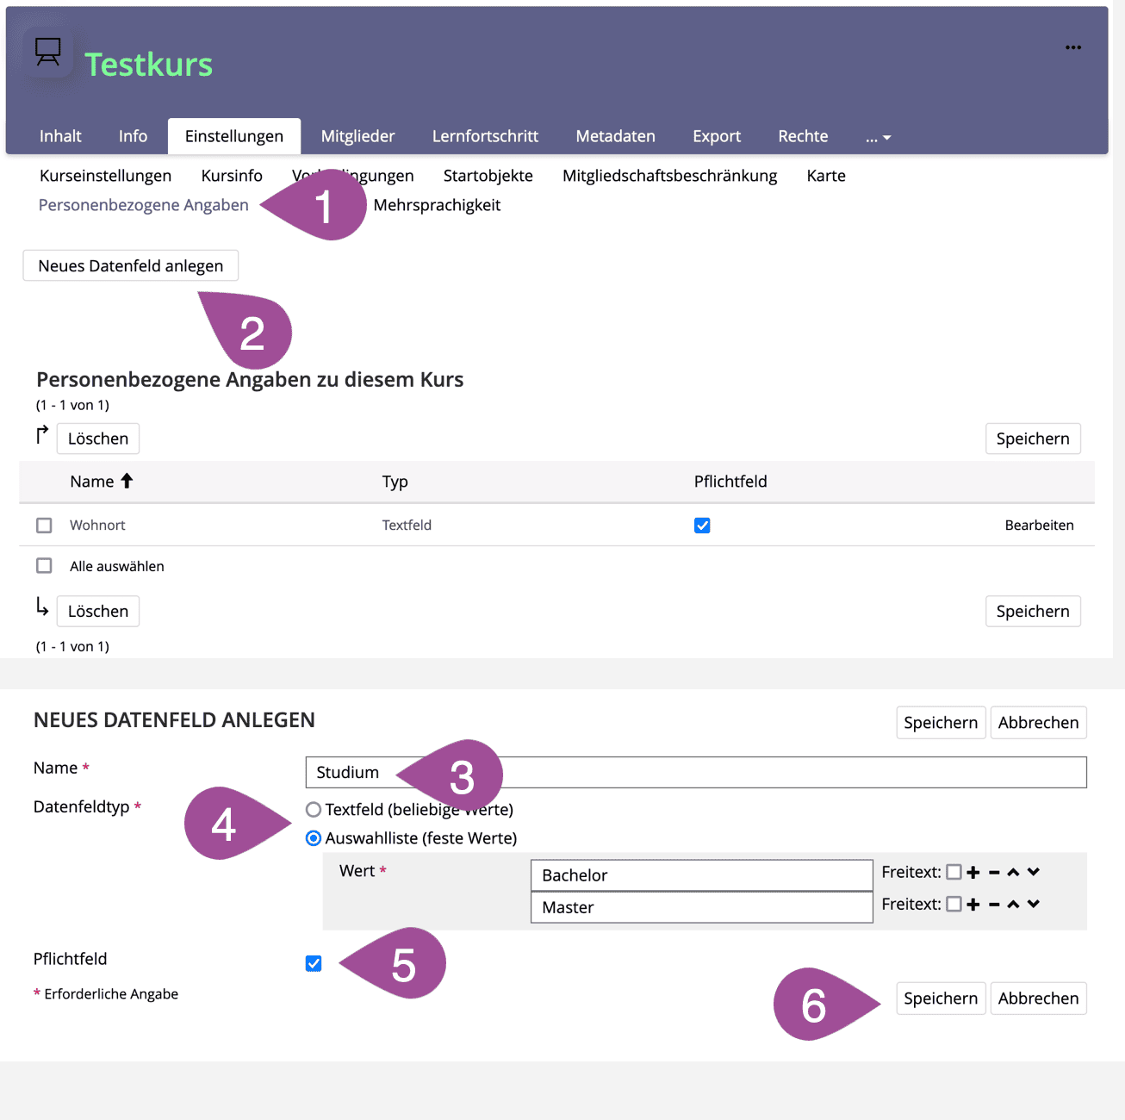This screenshot has width=1125, height=1120.
Task: Select Textfeld (beliebige Werte) radio option
Action: click(314, 810)
